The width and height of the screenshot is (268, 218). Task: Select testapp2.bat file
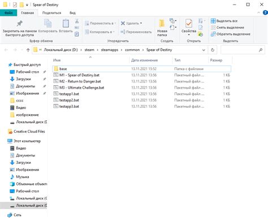pos(141,100)
